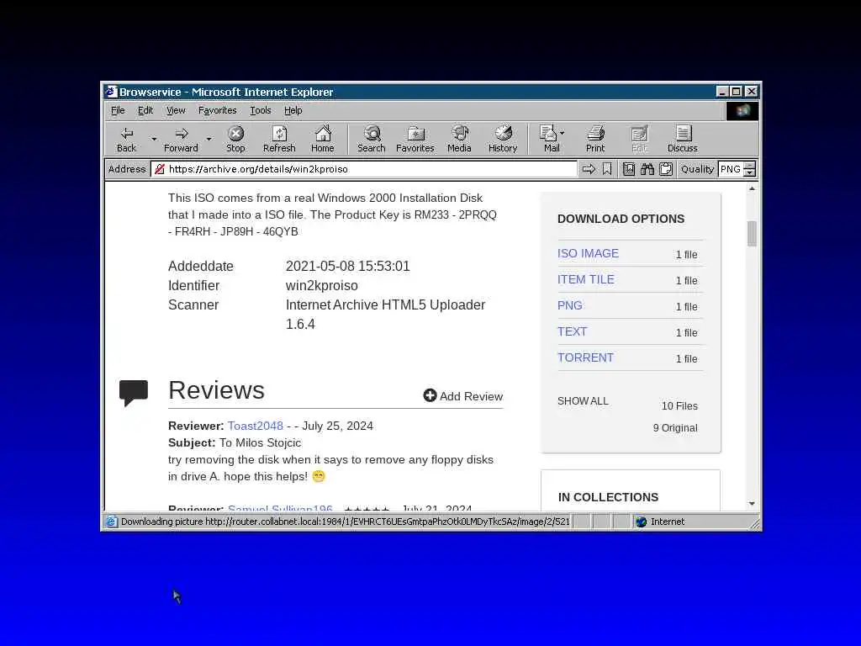861x646 pixels.
Task: Click the Add Review link text
Action: 471,396
